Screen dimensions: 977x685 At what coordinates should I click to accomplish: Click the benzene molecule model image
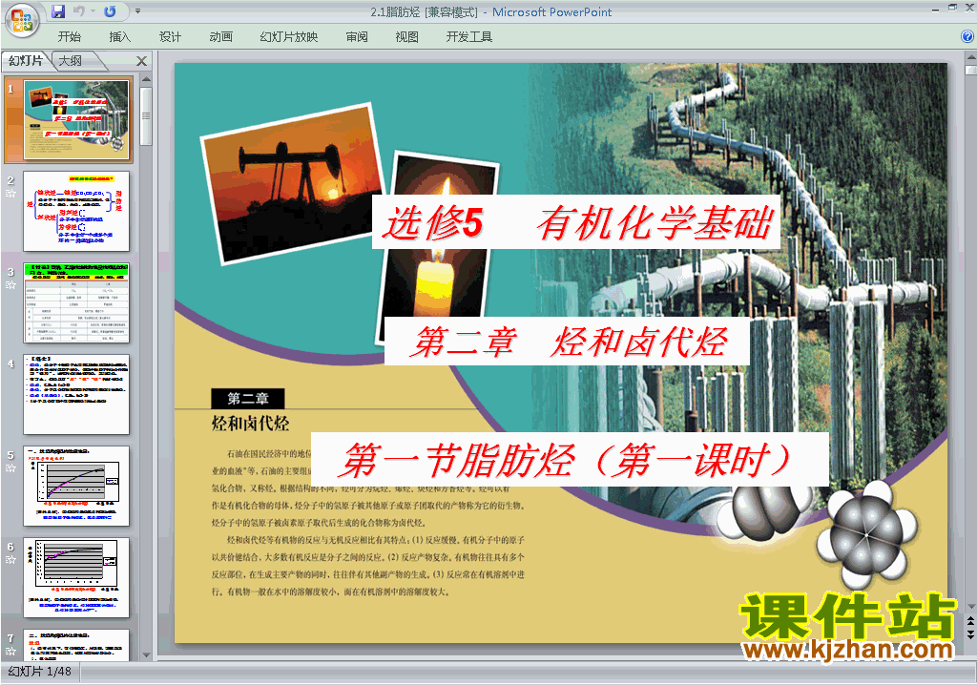[864, 533]
